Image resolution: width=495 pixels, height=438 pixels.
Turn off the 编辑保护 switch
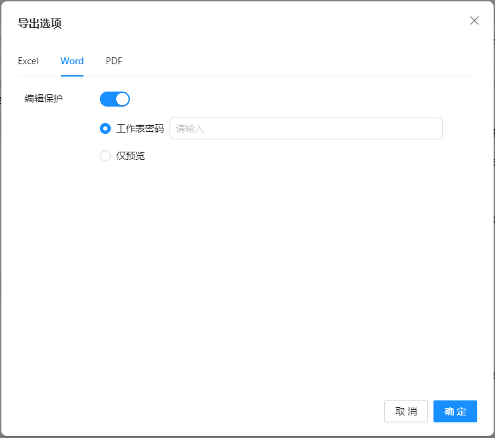pos(115,99)
